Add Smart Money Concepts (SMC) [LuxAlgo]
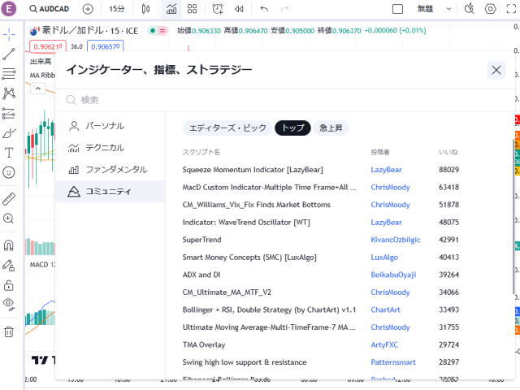Image resolution: width=520 pixels, height=390 pixels. [249, 258]
